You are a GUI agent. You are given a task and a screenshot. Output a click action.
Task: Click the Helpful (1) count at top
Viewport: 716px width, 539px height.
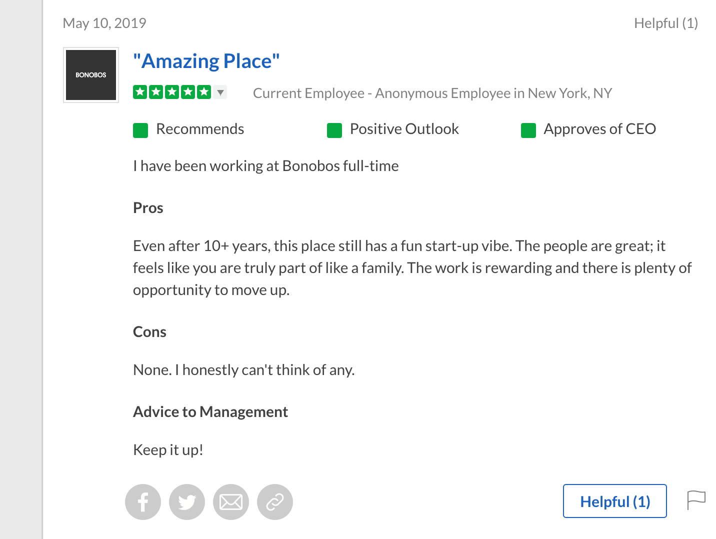[x=665, y=23]
